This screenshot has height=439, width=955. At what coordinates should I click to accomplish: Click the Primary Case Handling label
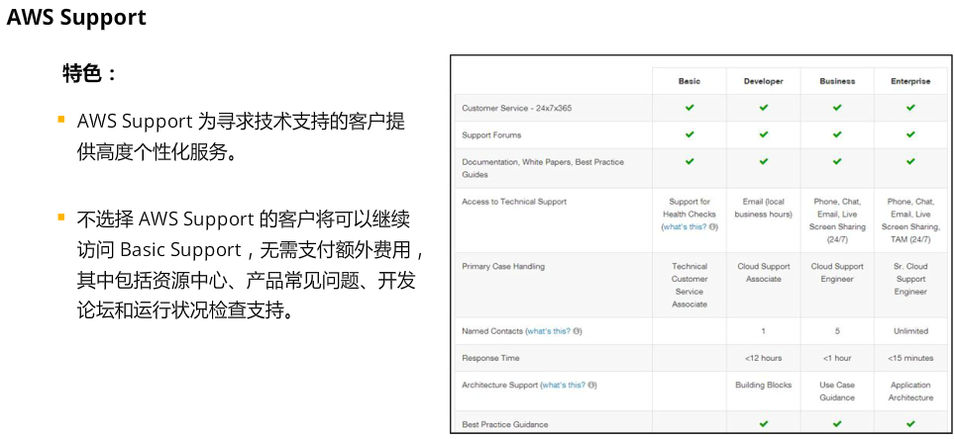[503, 266]
